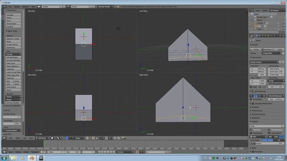Jump to the timeline end frame

click(114, 152)
